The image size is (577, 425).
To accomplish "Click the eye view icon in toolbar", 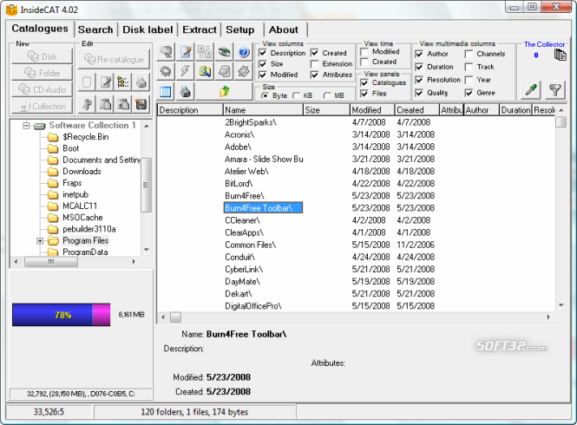I will coord(226,53).
